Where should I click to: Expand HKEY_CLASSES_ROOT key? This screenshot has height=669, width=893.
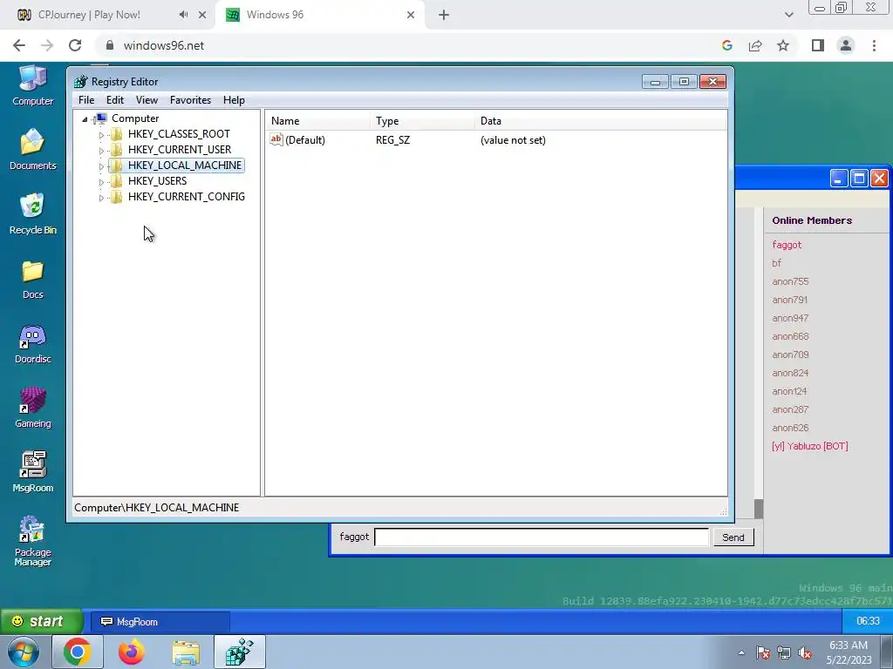101,135
